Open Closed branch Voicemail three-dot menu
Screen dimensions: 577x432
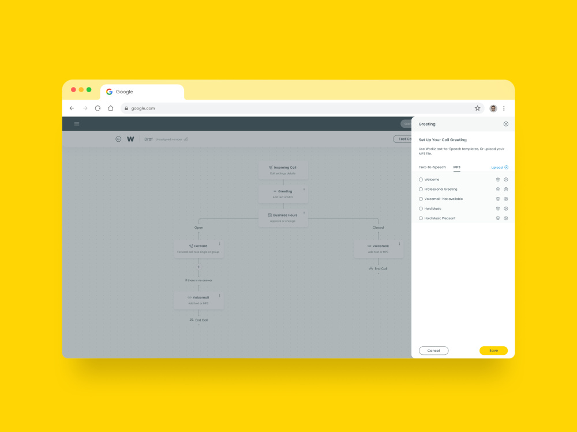click(399, 244)
